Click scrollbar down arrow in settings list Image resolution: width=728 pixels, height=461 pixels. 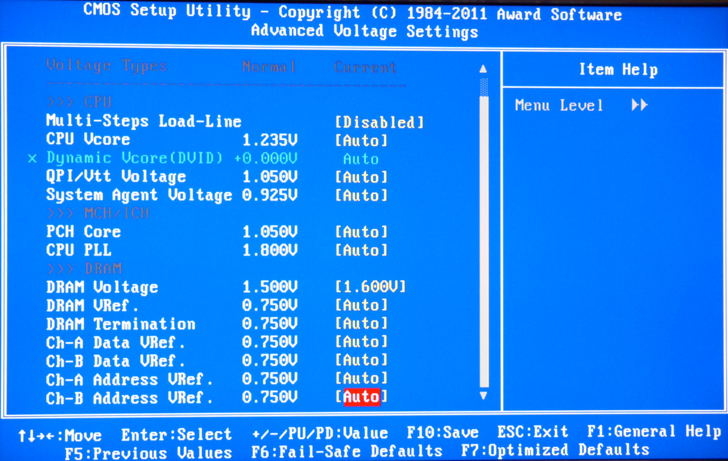[483, 396]
